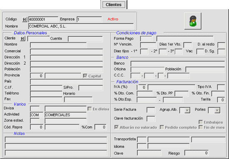Click the Fax input field
The image size is (229, 159).
[46, 100]
